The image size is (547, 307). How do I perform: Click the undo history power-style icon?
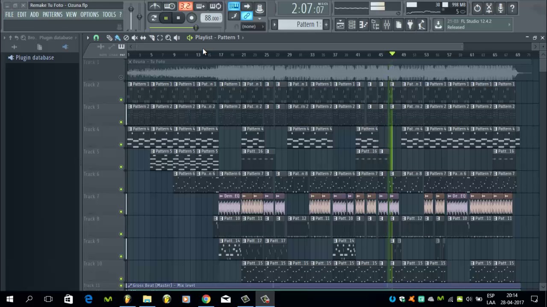pos(477,8)
